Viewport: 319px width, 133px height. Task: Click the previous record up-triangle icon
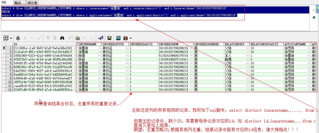[92, 38]
